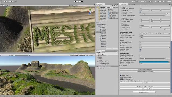This screenshot has width=172, height=97.
Task: Click the PoissonDiscSampler script file icon
Action: point(108,19)
